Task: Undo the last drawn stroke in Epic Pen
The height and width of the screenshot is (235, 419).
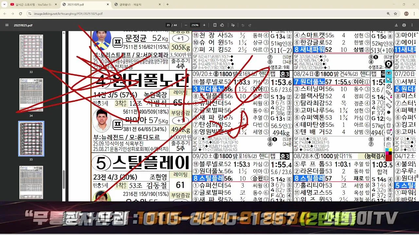Action: 389,119
